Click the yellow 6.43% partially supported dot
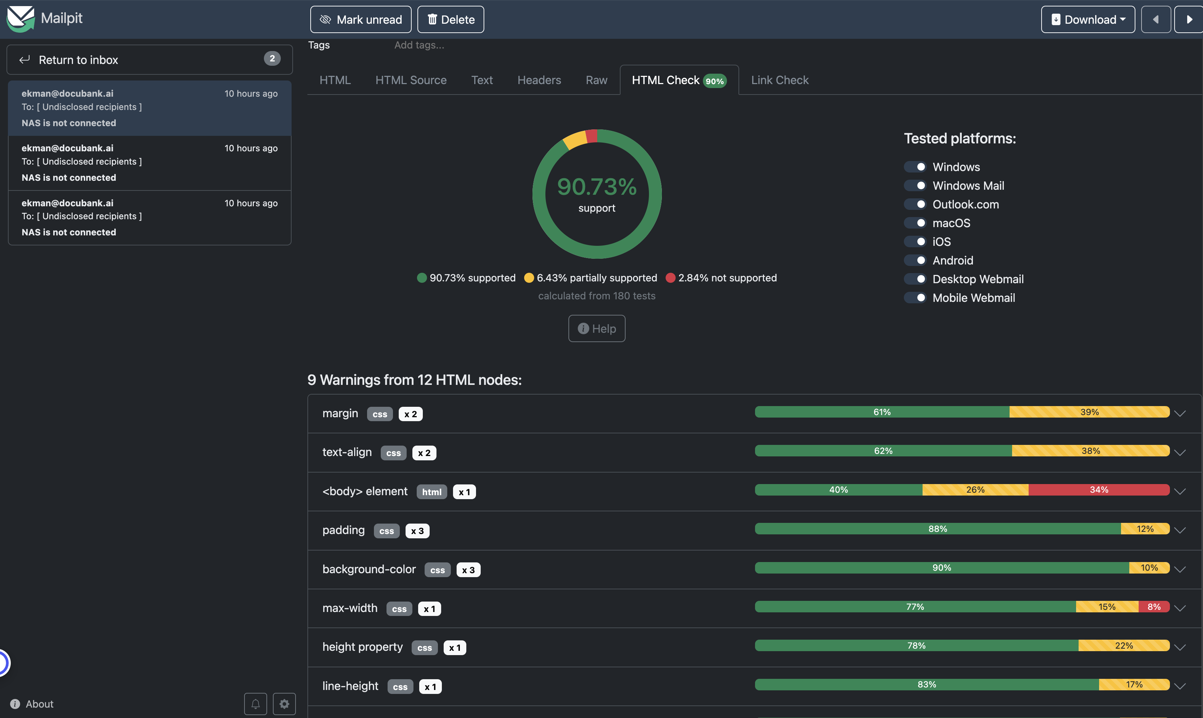This screenshot has width=1203, height=718. (x=529, y=278)
